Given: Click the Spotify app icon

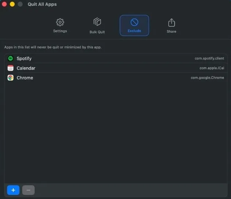Looking at the screenshot, I should tap(11, 58).
